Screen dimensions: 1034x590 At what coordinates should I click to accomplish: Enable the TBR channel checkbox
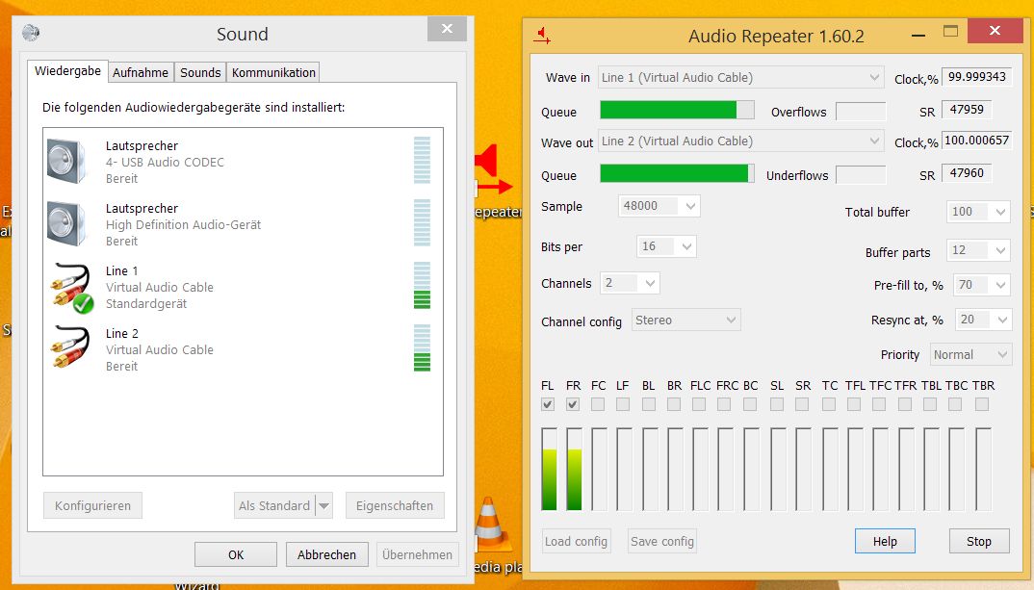pyautogui.click(x=982, y=404)
